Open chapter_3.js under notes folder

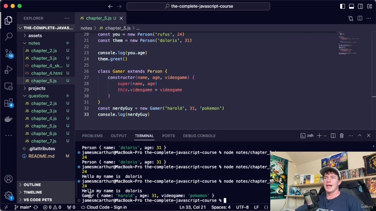(46, 58)
